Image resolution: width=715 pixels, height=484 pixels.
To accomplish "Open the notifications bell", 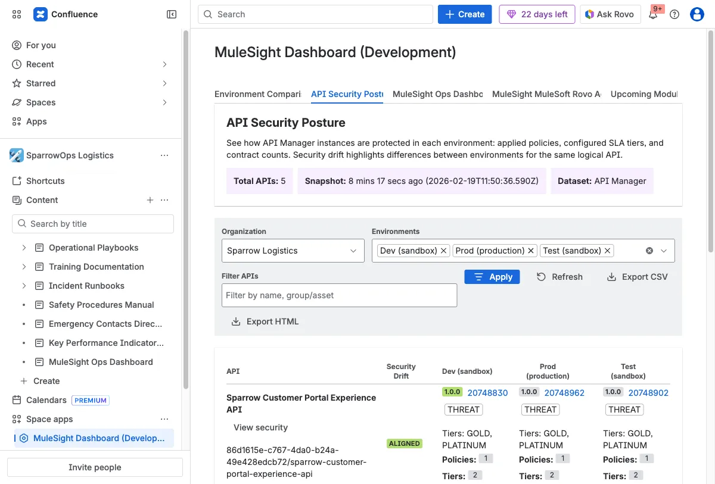I will (x=654, y=14).
